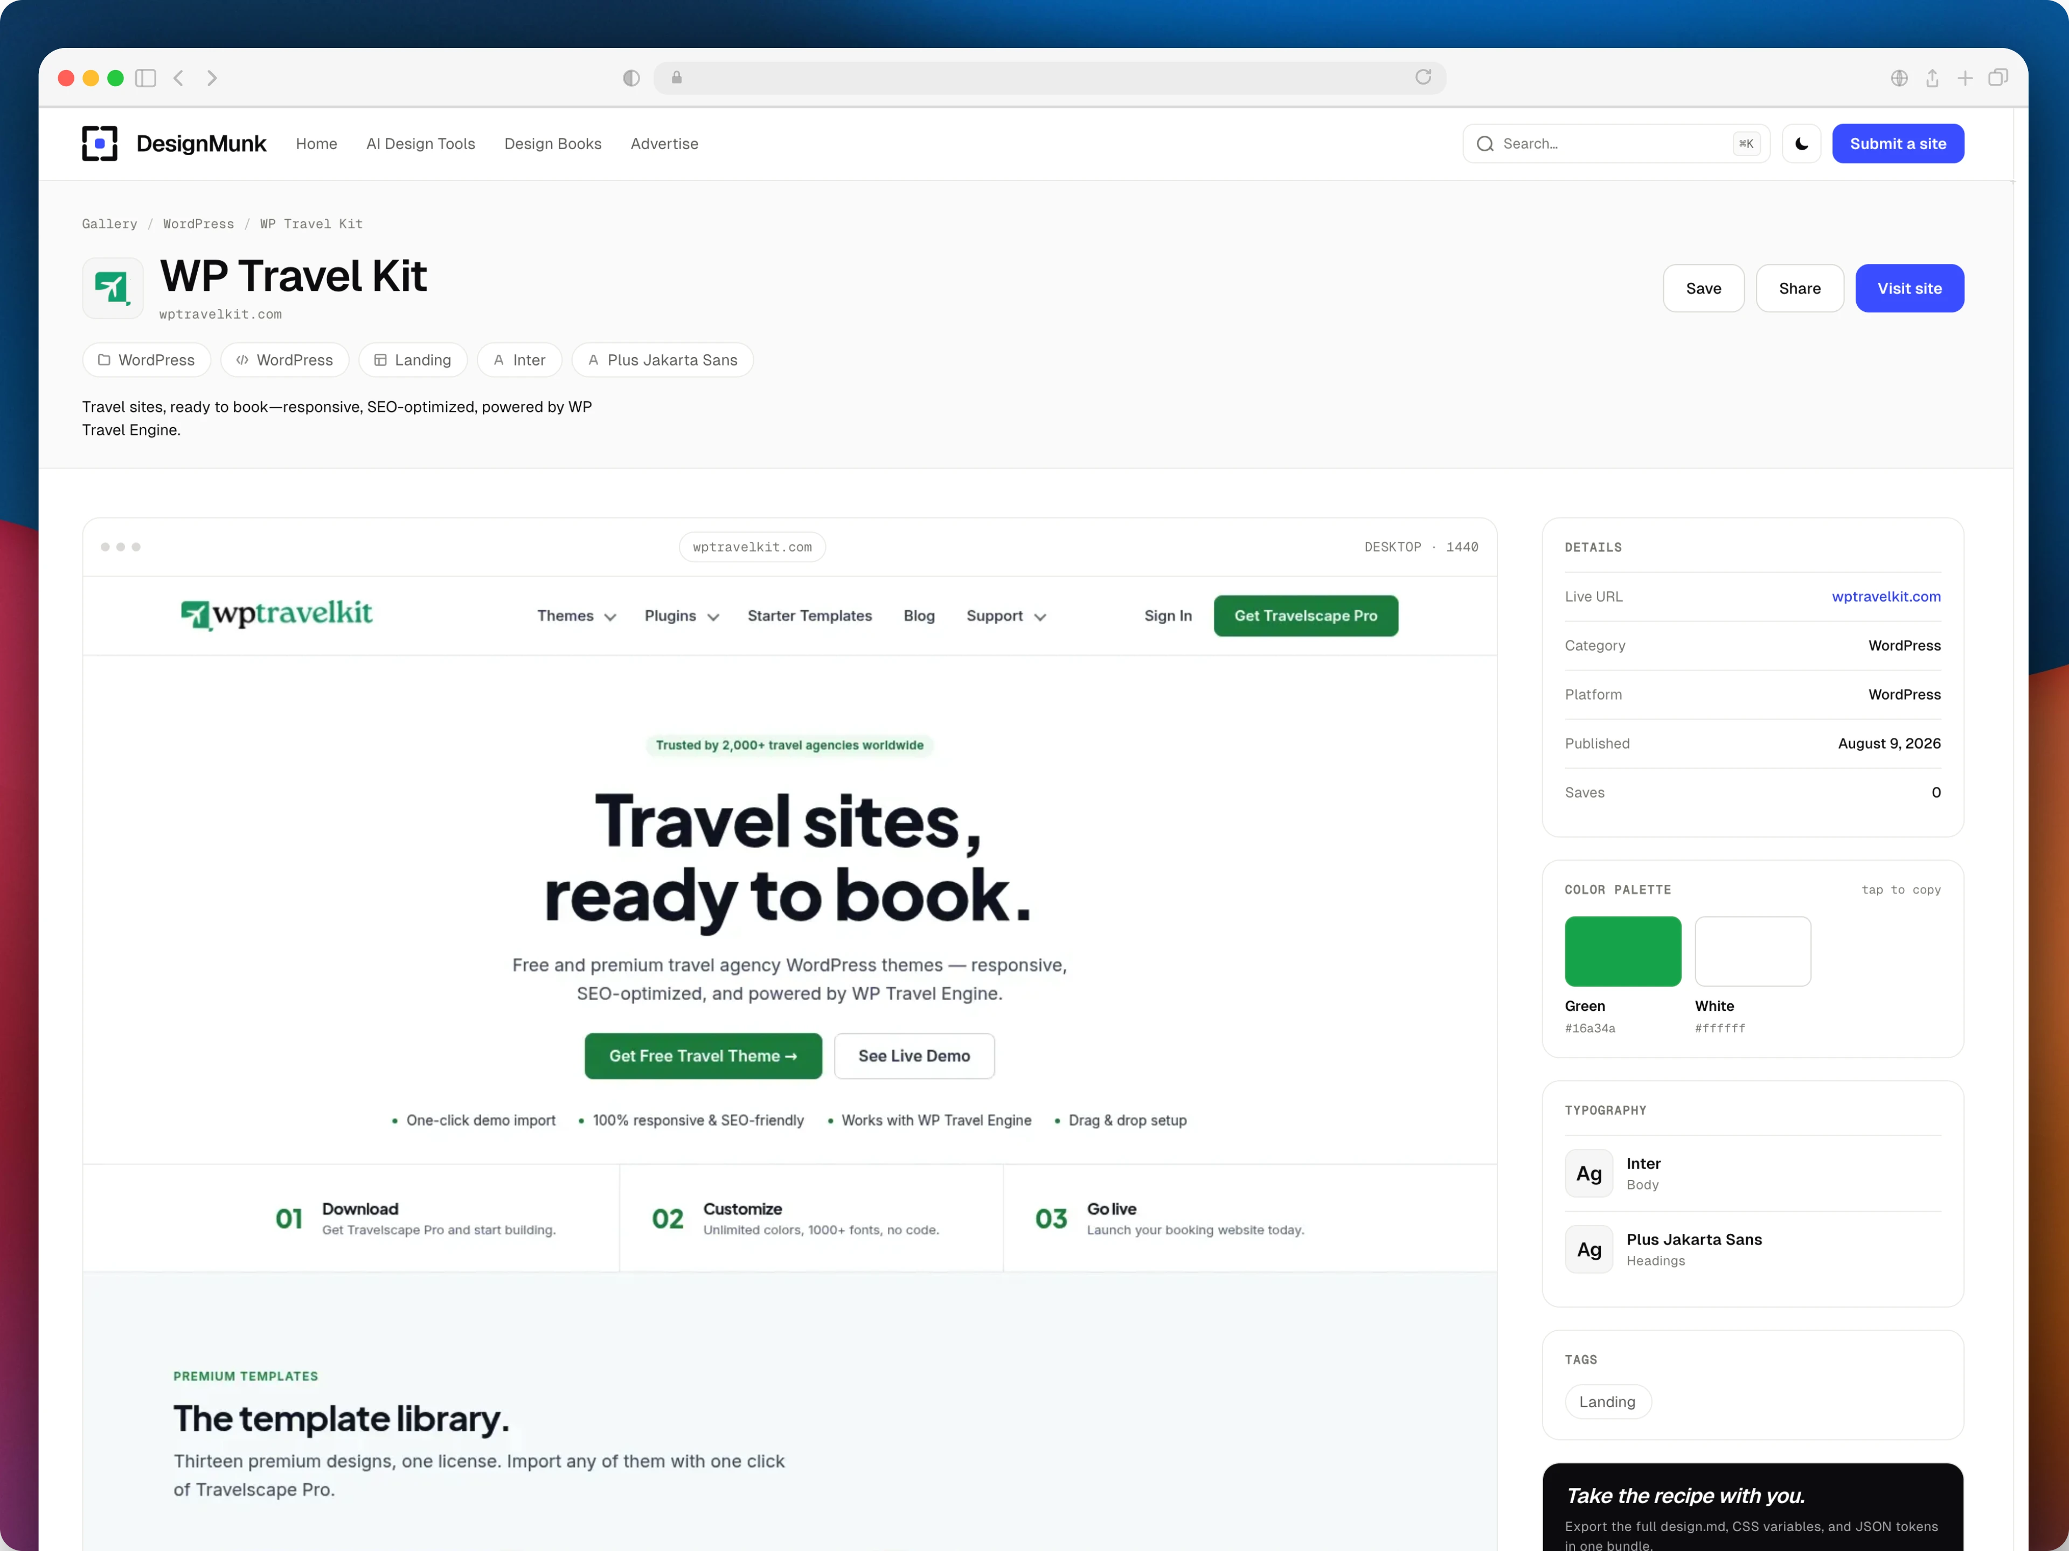Click the search magnifier icon
Image resolution: width=2069 pixels, height=1551 pixels.
[1484, 143]
